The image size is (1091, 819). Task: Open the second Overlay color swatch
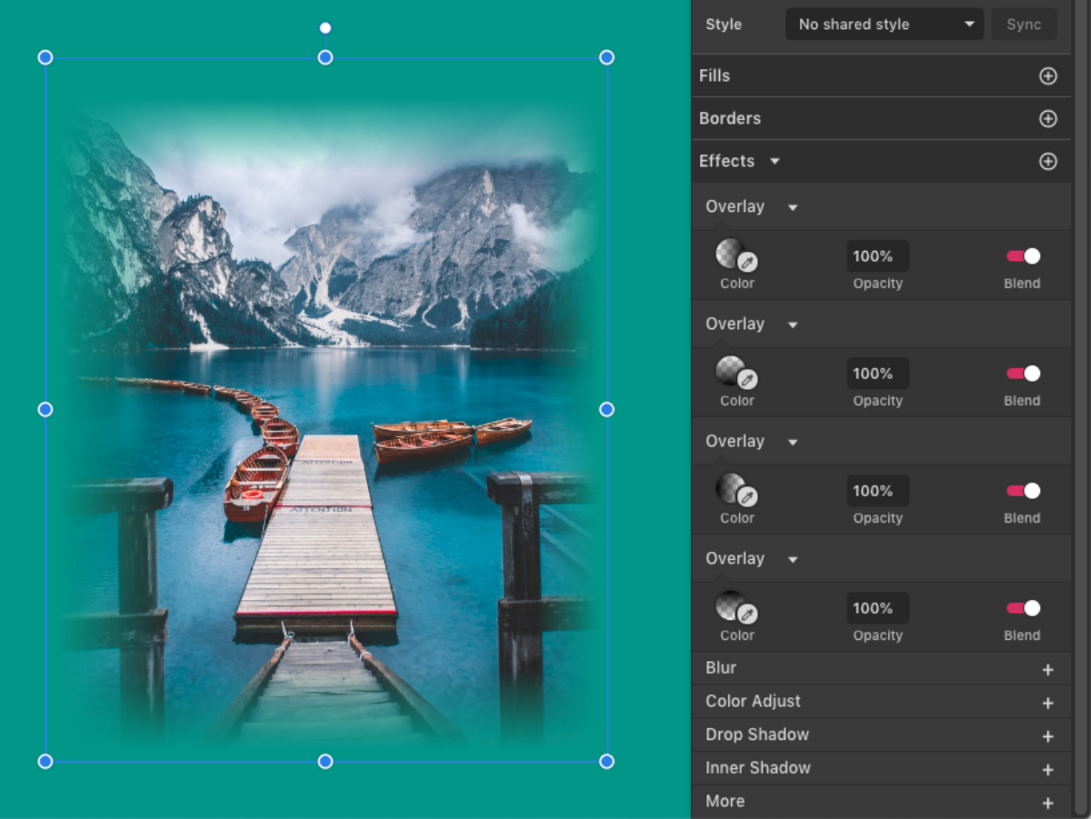coord(729,370)
